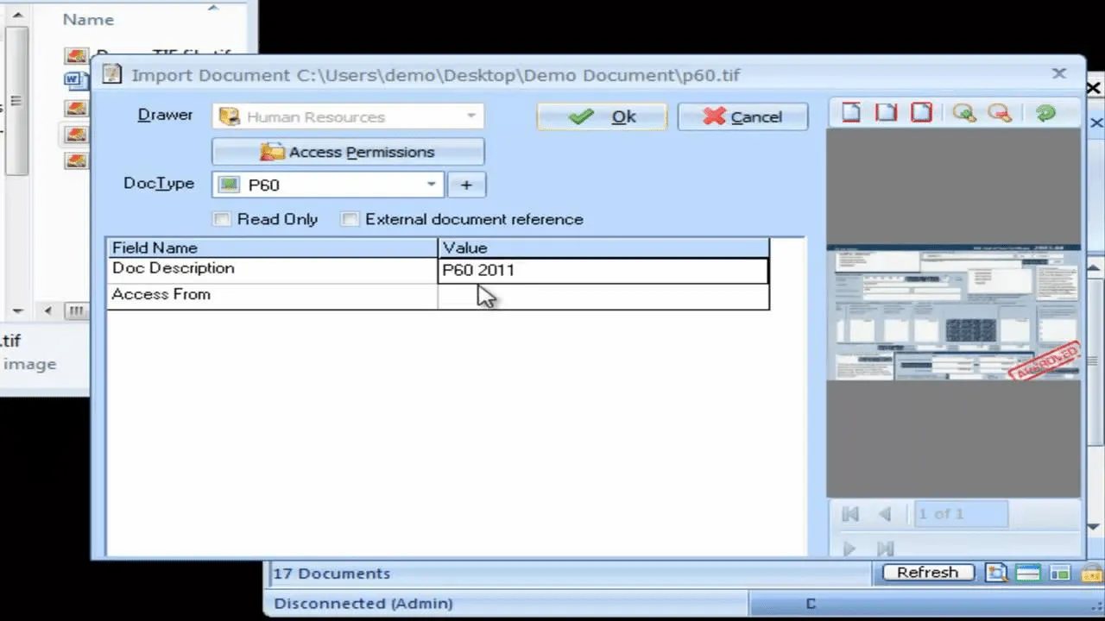
Task: Open Access Permissions
Action: tap(348, 152)
